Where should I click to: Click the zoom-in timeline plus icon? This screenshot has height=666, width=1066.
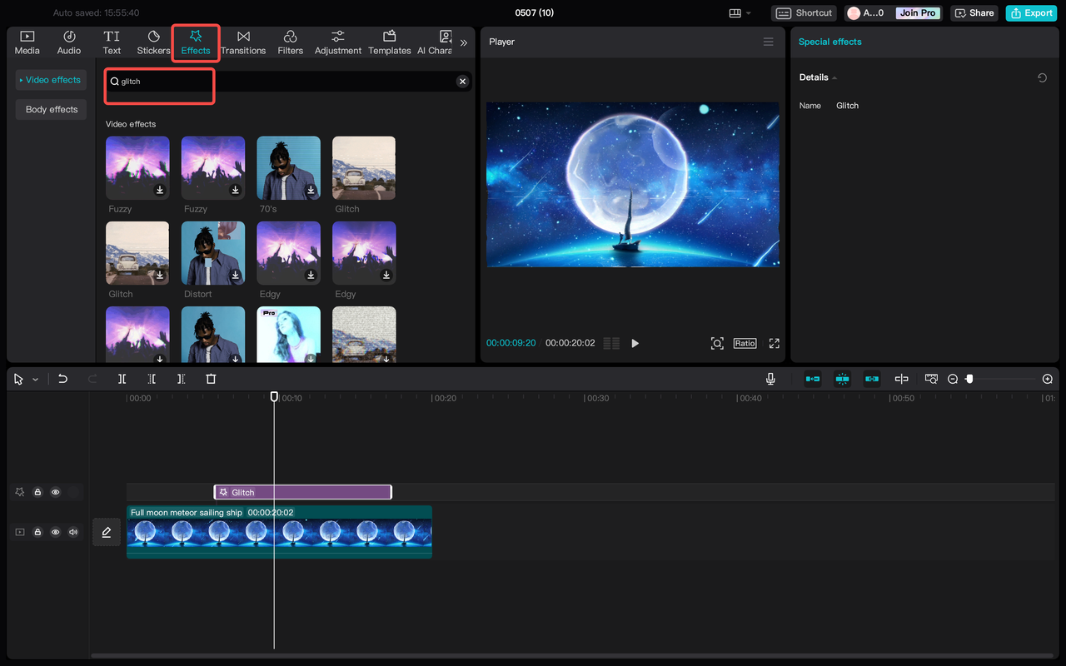1047,379
